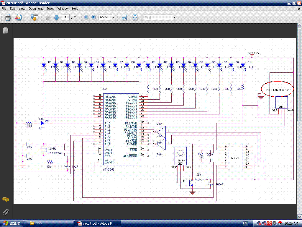
Task: Click inside the Find text box
Action: [x=158, y=17]
